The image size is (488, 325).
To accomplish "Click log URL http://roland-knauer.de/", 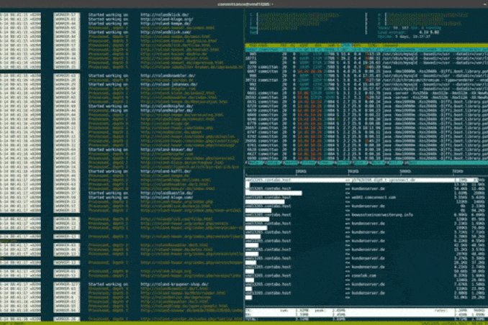I will (x=166, y=150).
